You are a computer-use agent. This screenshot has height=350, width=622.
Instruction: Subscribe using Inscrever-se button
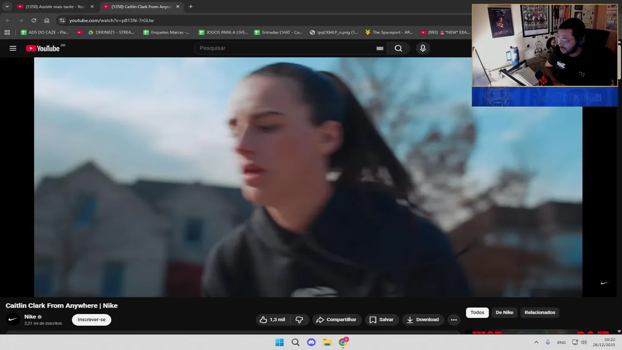click(x=91, y=320)
